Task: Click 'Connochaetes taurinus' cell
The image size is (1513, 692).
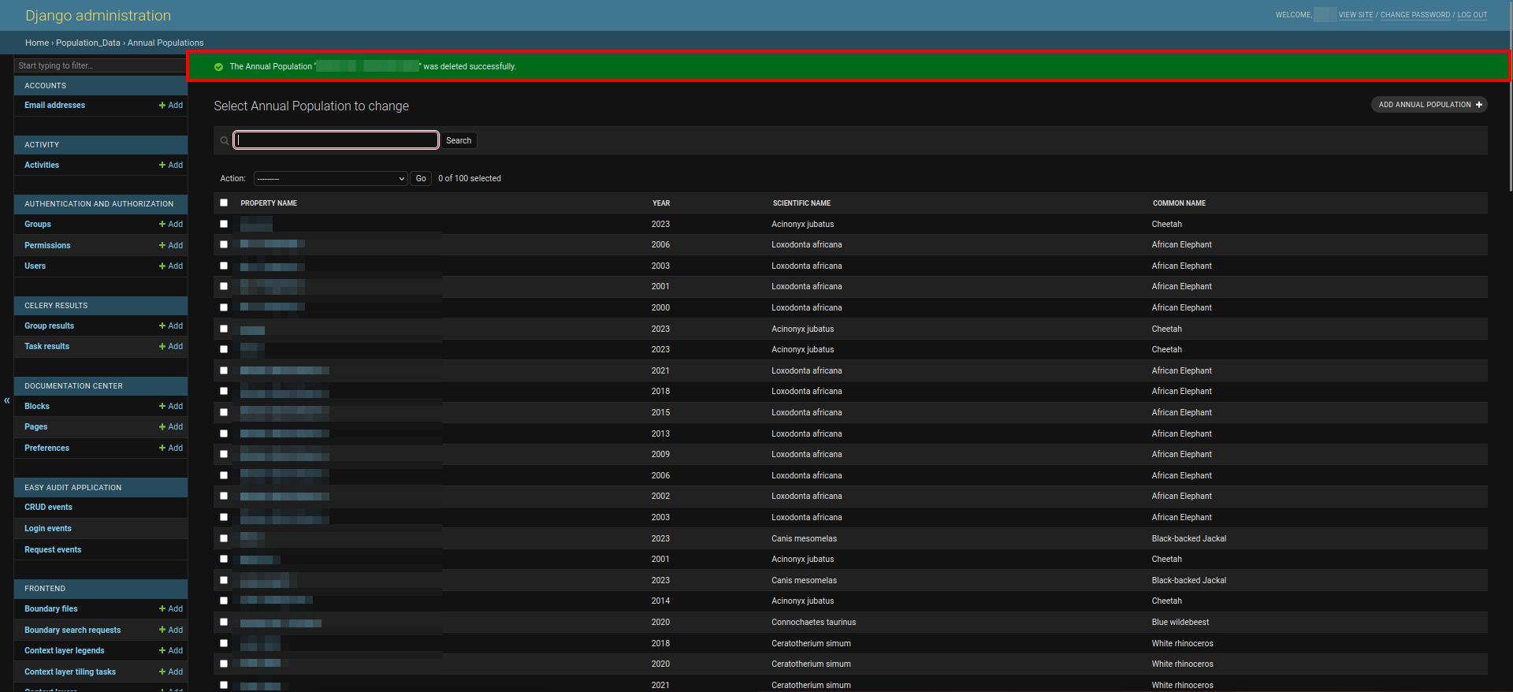Action: pyautogui.click(x=813, y=623)
